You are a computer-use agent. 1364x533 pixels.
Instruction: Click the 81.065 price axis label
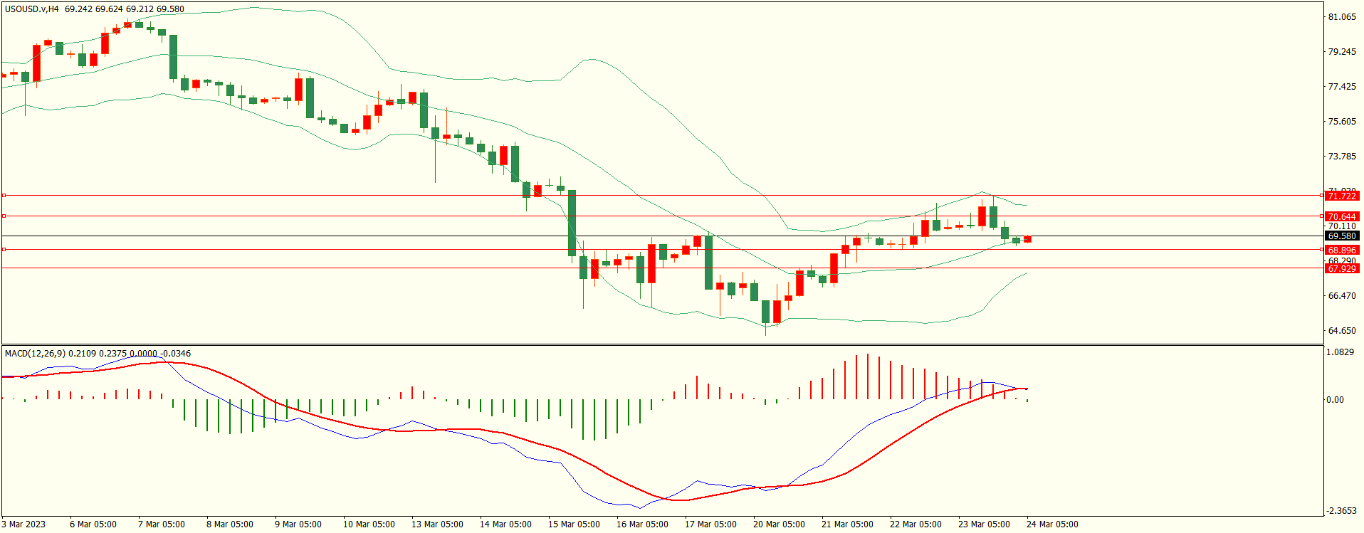pos(1342,17)
